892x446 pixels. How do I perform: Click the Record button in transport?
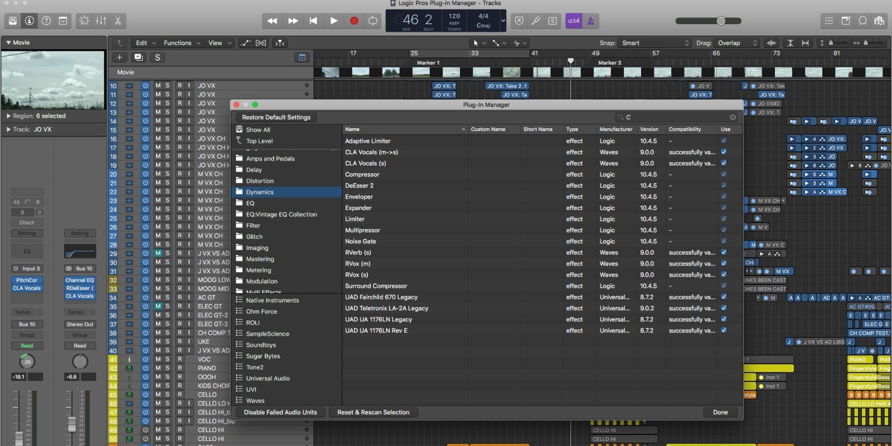pos(353,21)
